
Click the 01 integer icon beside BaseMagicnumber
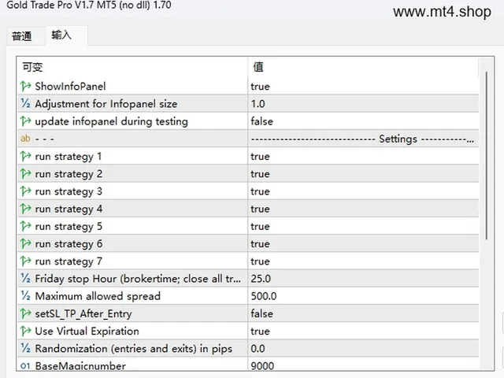[25, 365]
